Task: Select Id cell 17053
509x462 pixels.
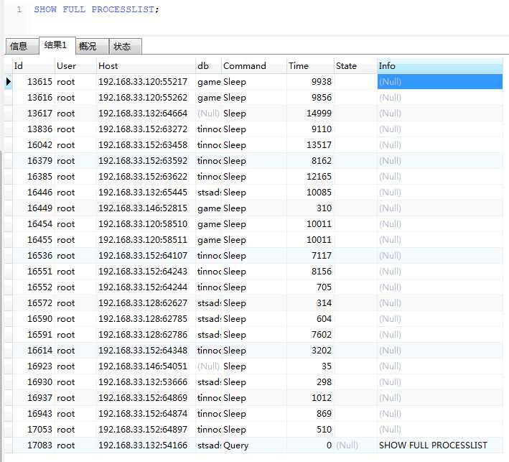Action: tap(34, 430)
